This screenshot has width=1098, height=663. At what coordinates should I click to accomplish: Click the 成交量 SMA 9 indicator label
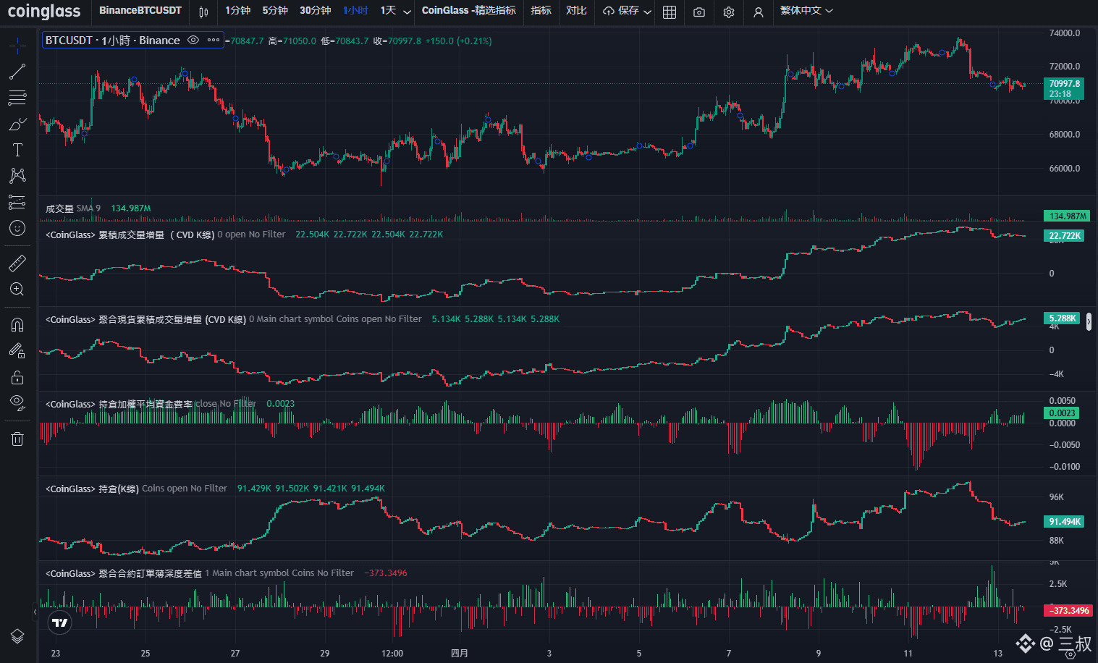[73, 208]
